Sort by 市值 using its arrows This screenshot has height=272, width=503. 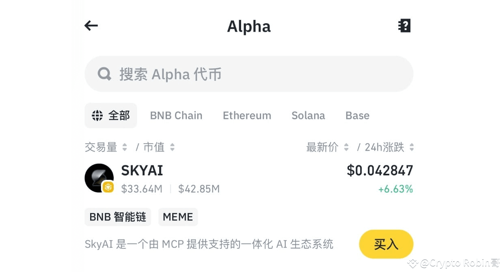(x=173, y=147)
